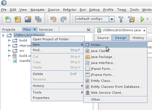Click the Undo arrow icon

tap(53, 19)
